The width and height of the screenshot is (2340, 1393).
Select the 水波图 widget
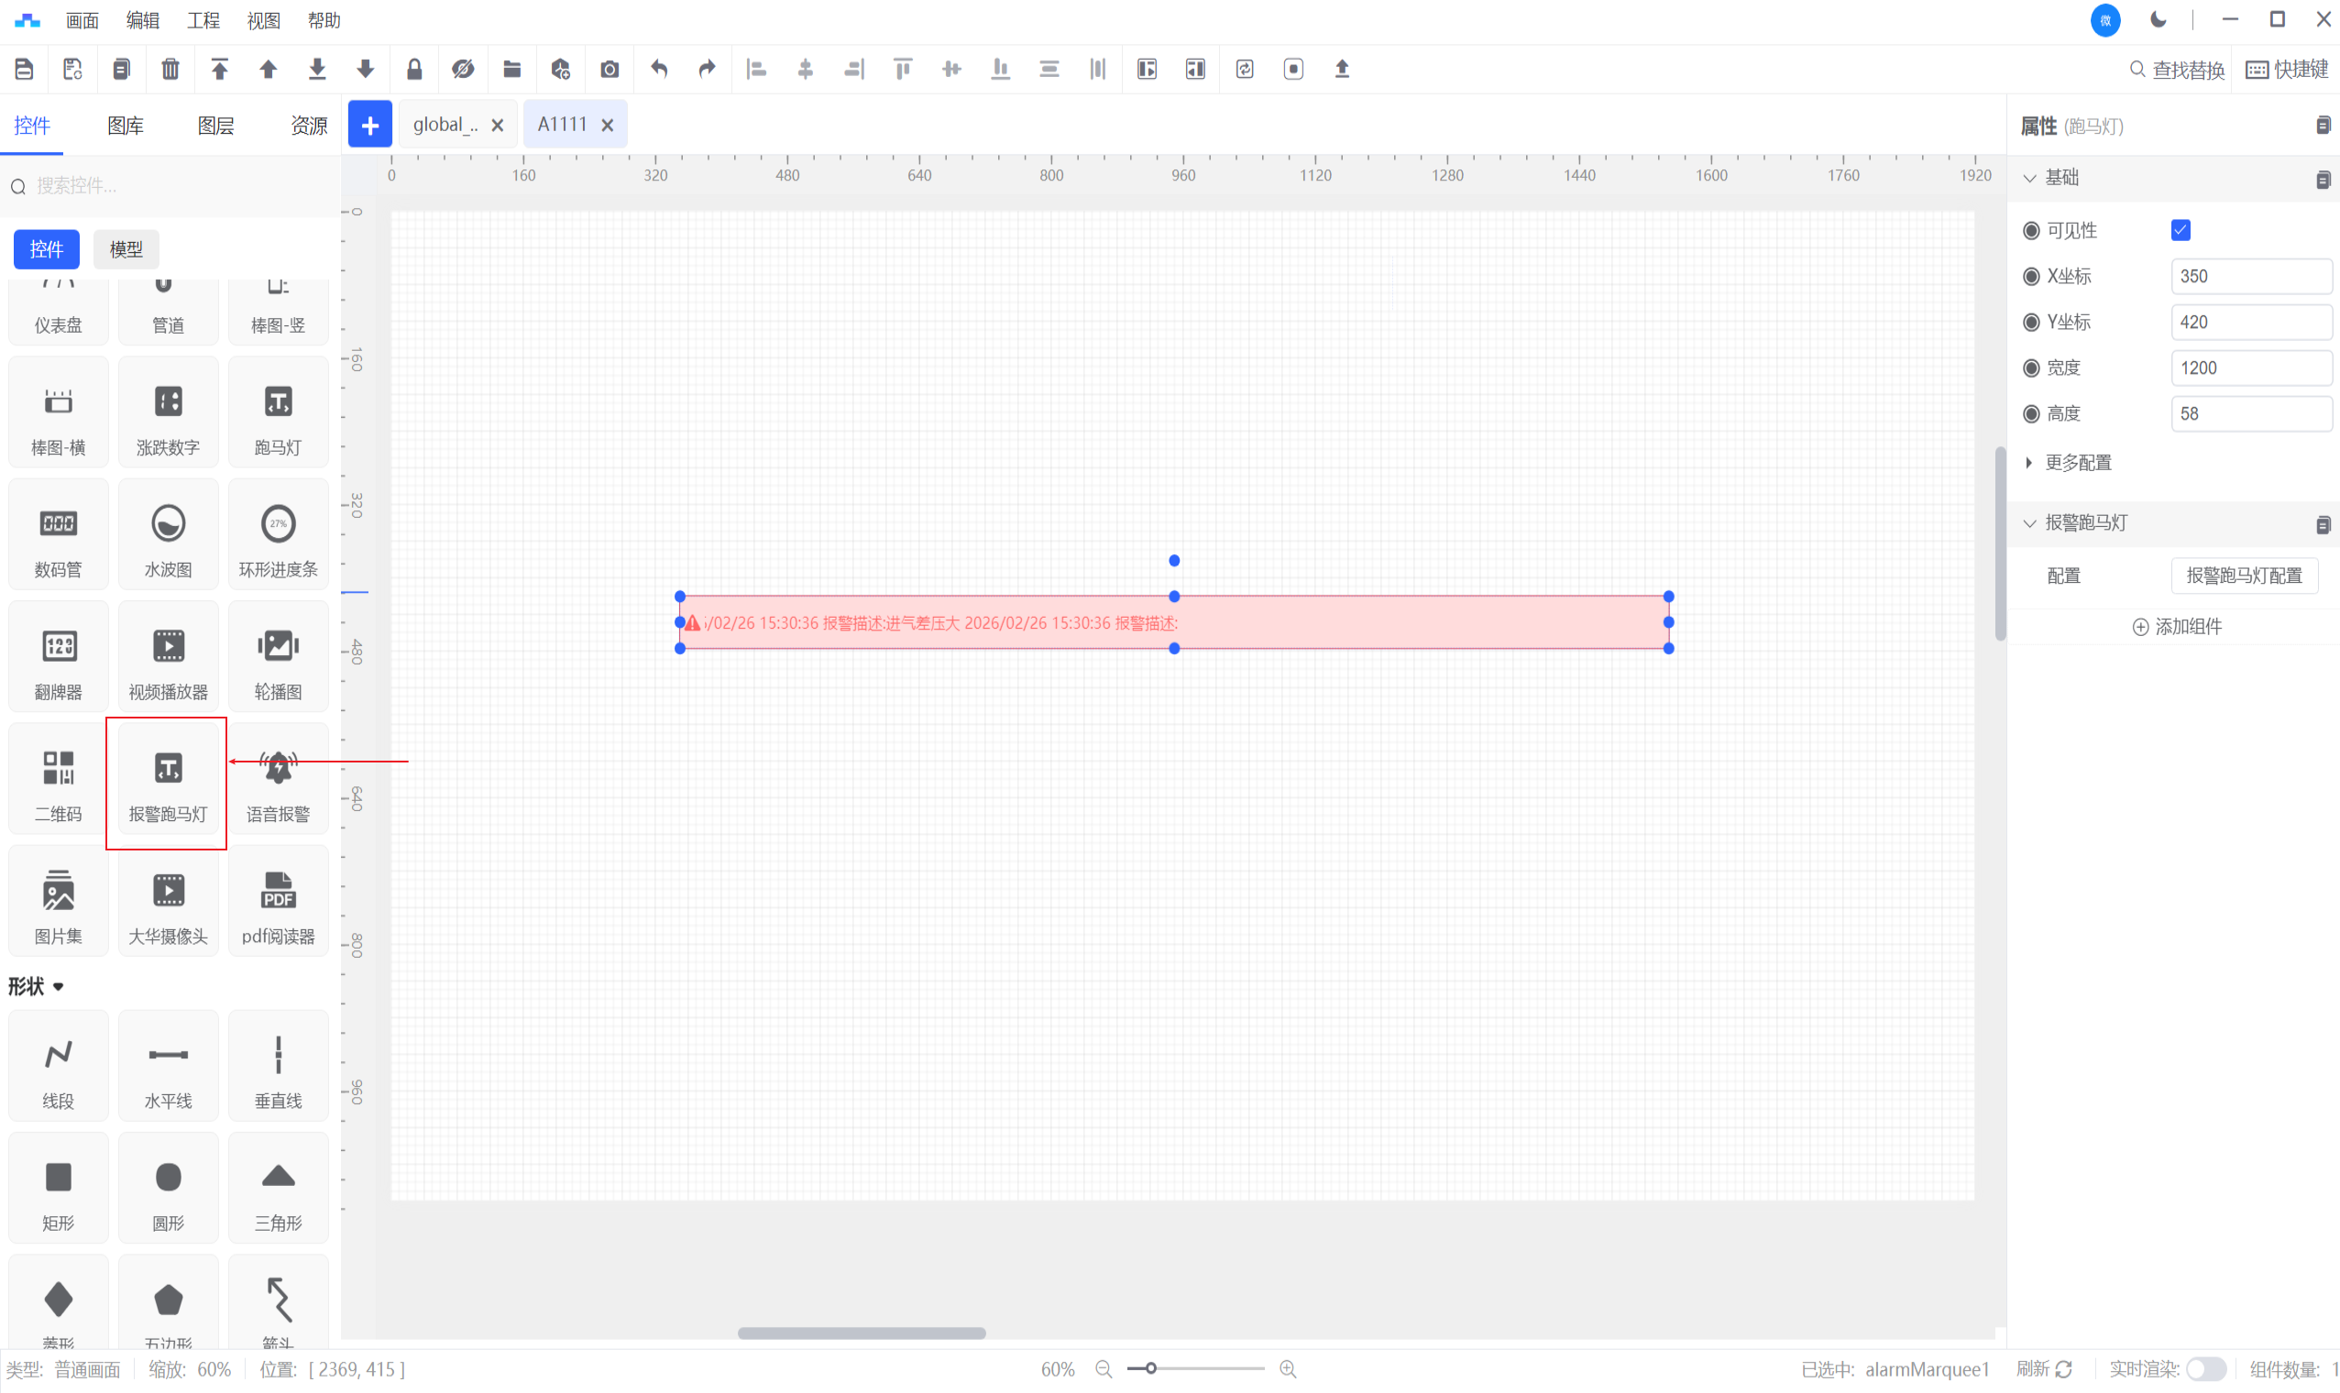pos(168,537)
